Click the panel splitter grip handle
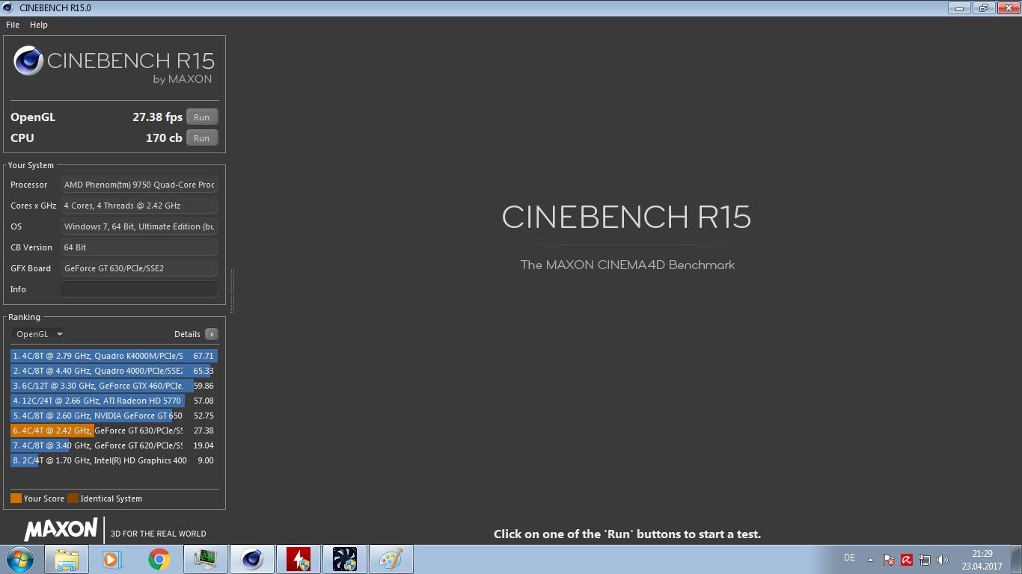 pos(232,291)
